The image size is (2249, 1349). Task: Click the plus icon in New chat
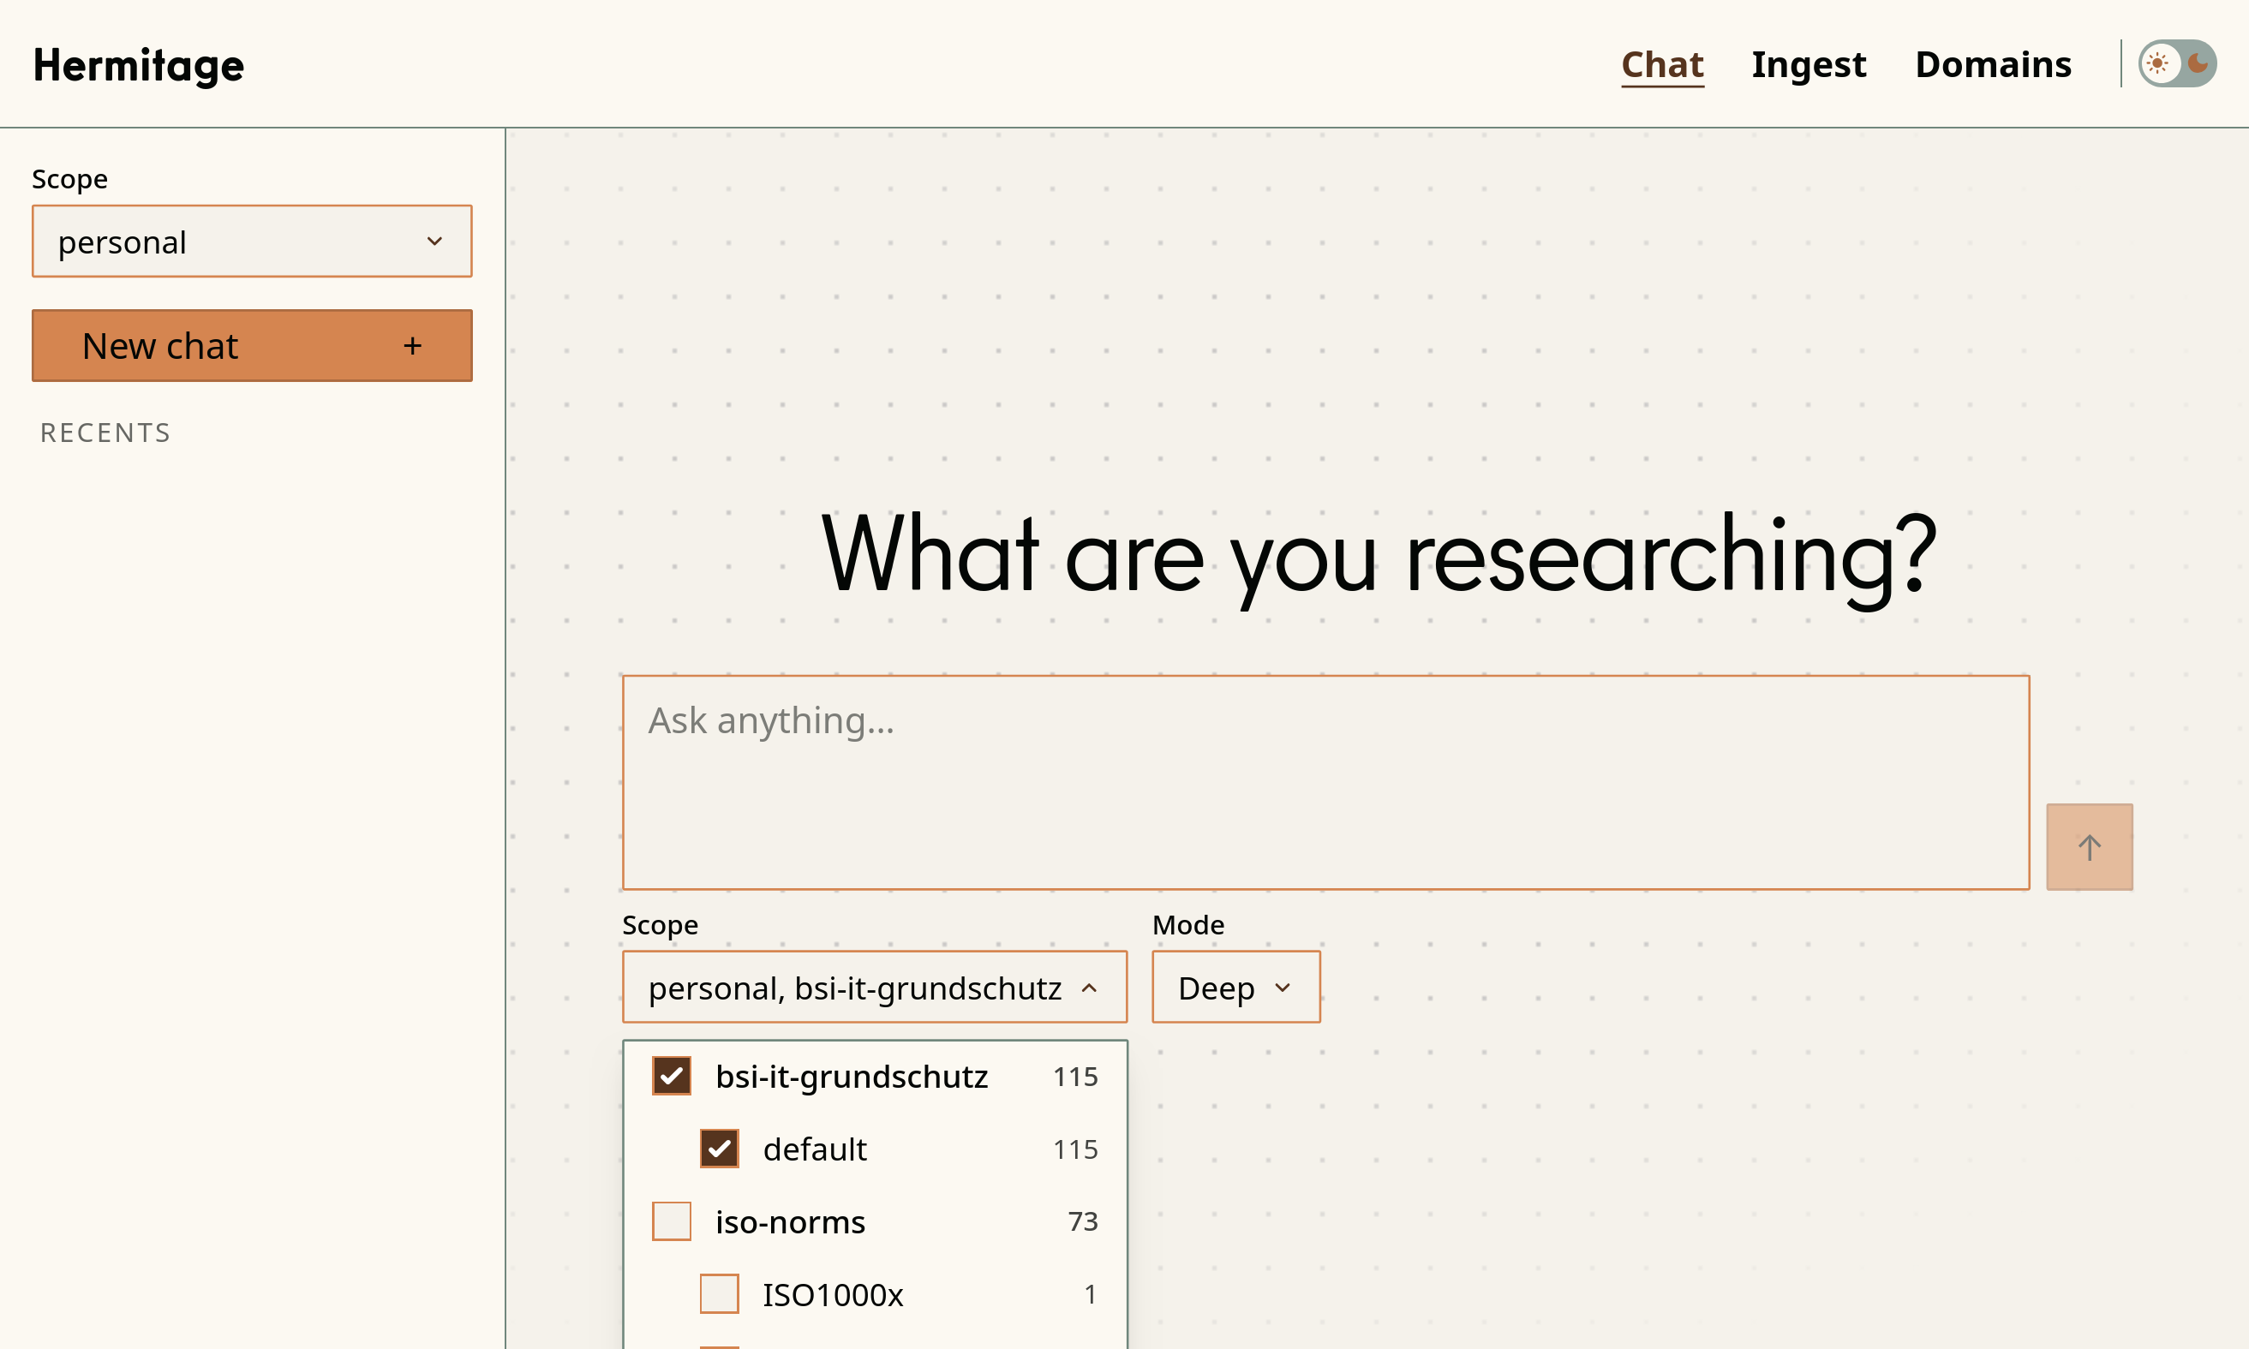coord(413,345)
